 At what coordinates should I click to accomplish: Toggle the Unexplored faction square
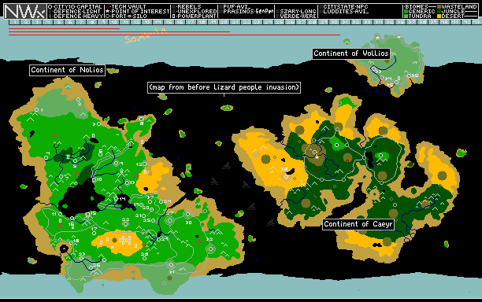(174, 11)
